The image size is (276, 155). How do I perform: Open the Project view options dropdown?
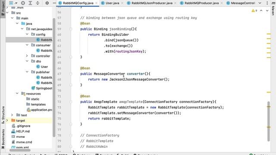click(13, 3)
